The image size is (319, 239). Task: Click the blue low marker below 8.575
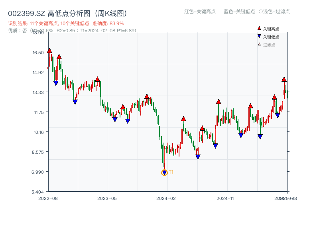[198, 157]
